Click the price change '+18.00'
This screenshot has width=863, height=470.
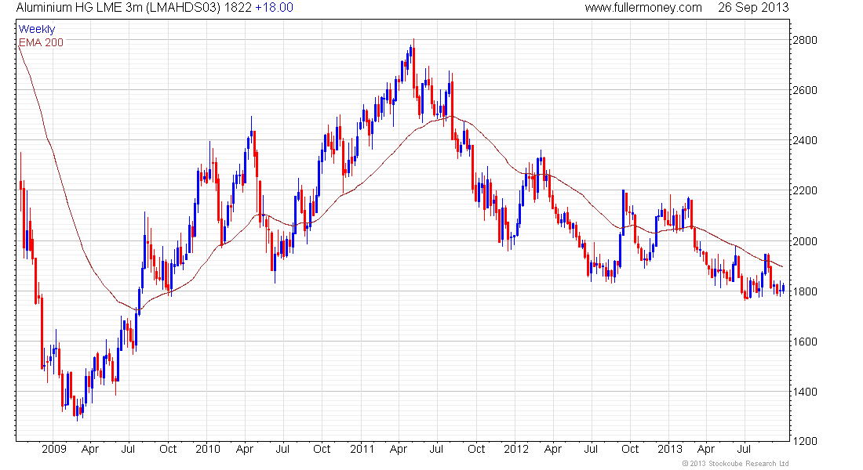(274, 8)
